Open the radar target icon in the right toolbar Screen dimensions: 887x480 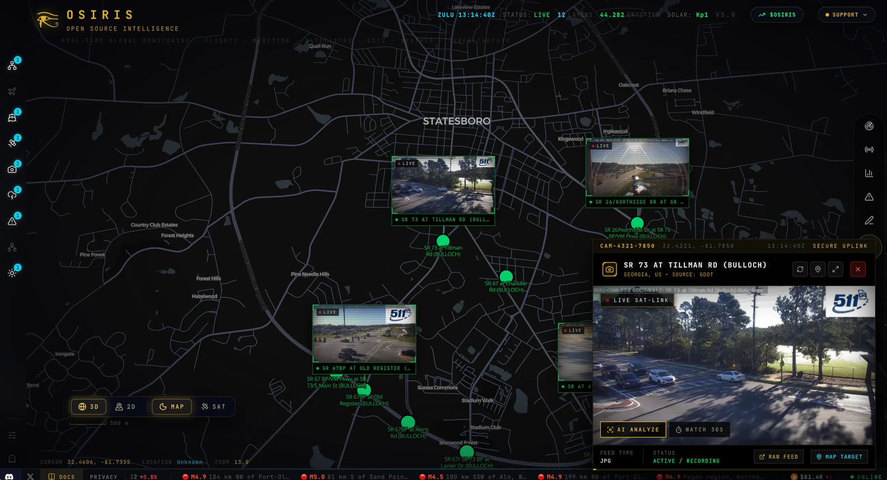[869, 126]
